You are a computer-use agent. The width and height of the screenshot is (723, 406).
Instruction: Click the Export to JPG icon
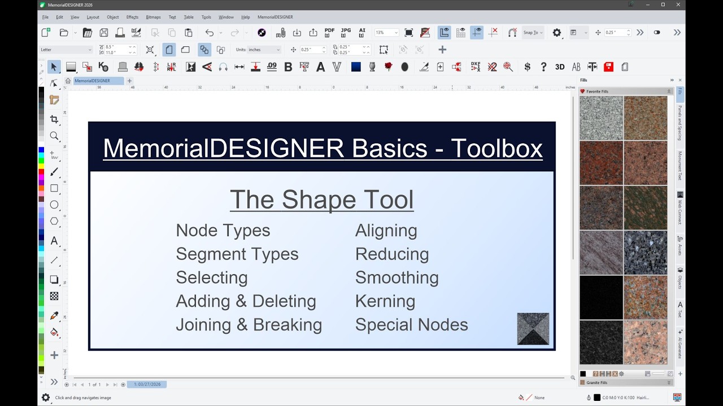coord(346,33)
